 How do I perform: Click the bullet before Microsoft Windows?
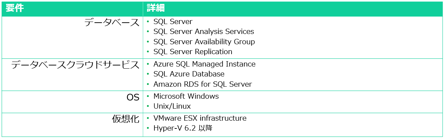(148, 97)
